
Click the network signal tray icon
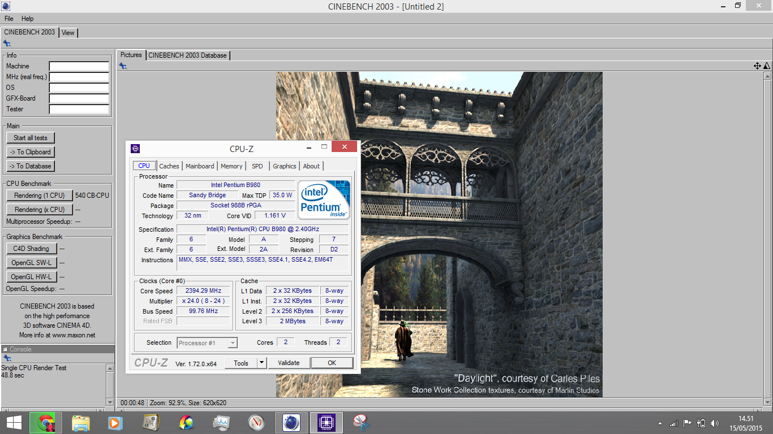click(x=673, y=423)
